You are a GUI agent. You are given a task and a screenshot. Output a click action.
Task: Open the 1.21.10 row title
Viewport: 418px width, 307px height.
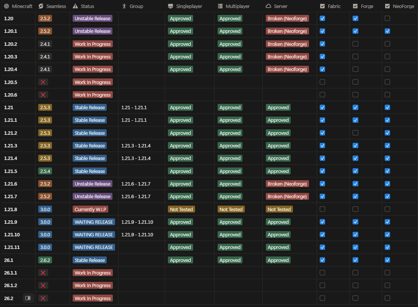12,234
